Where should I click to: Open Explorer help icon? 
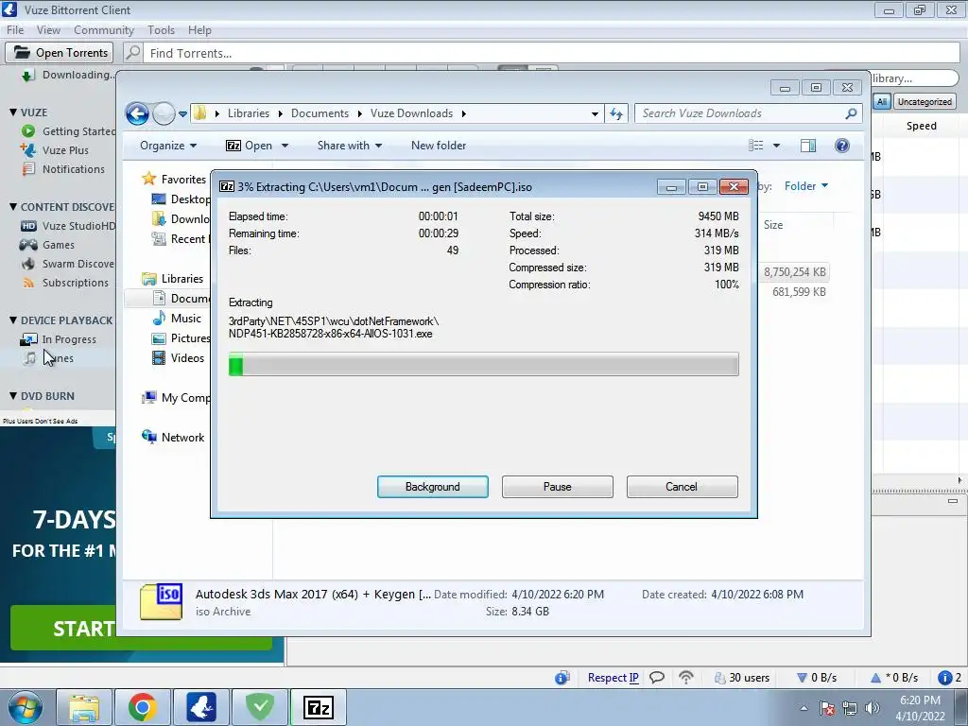[x=842, y=146]
